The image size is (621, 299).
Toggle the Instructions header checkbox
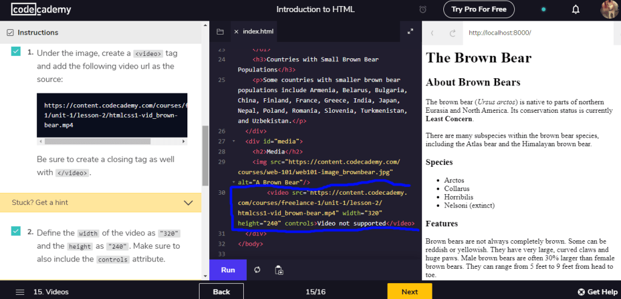(x=10, y=33)
